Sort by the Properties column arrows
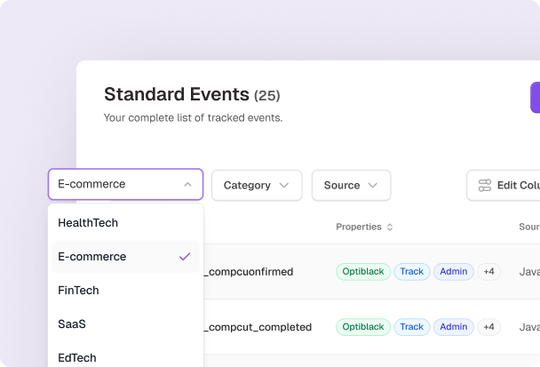Viewport: 540px width, 367px height. 390,227
